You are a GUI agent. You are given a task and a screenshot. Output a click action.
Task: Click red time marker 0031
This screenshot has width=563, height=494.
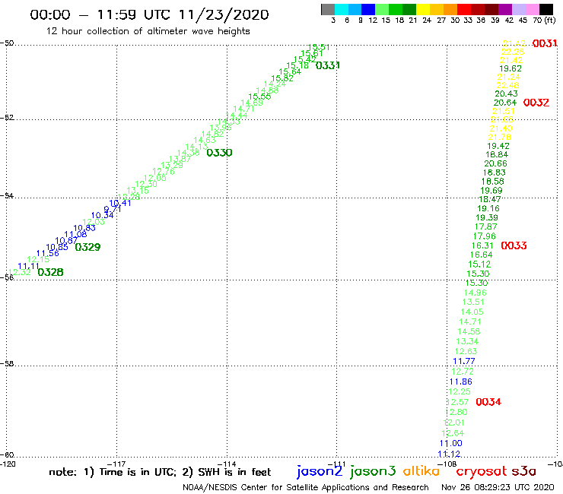pyautogui.click(x=545, y=43)
